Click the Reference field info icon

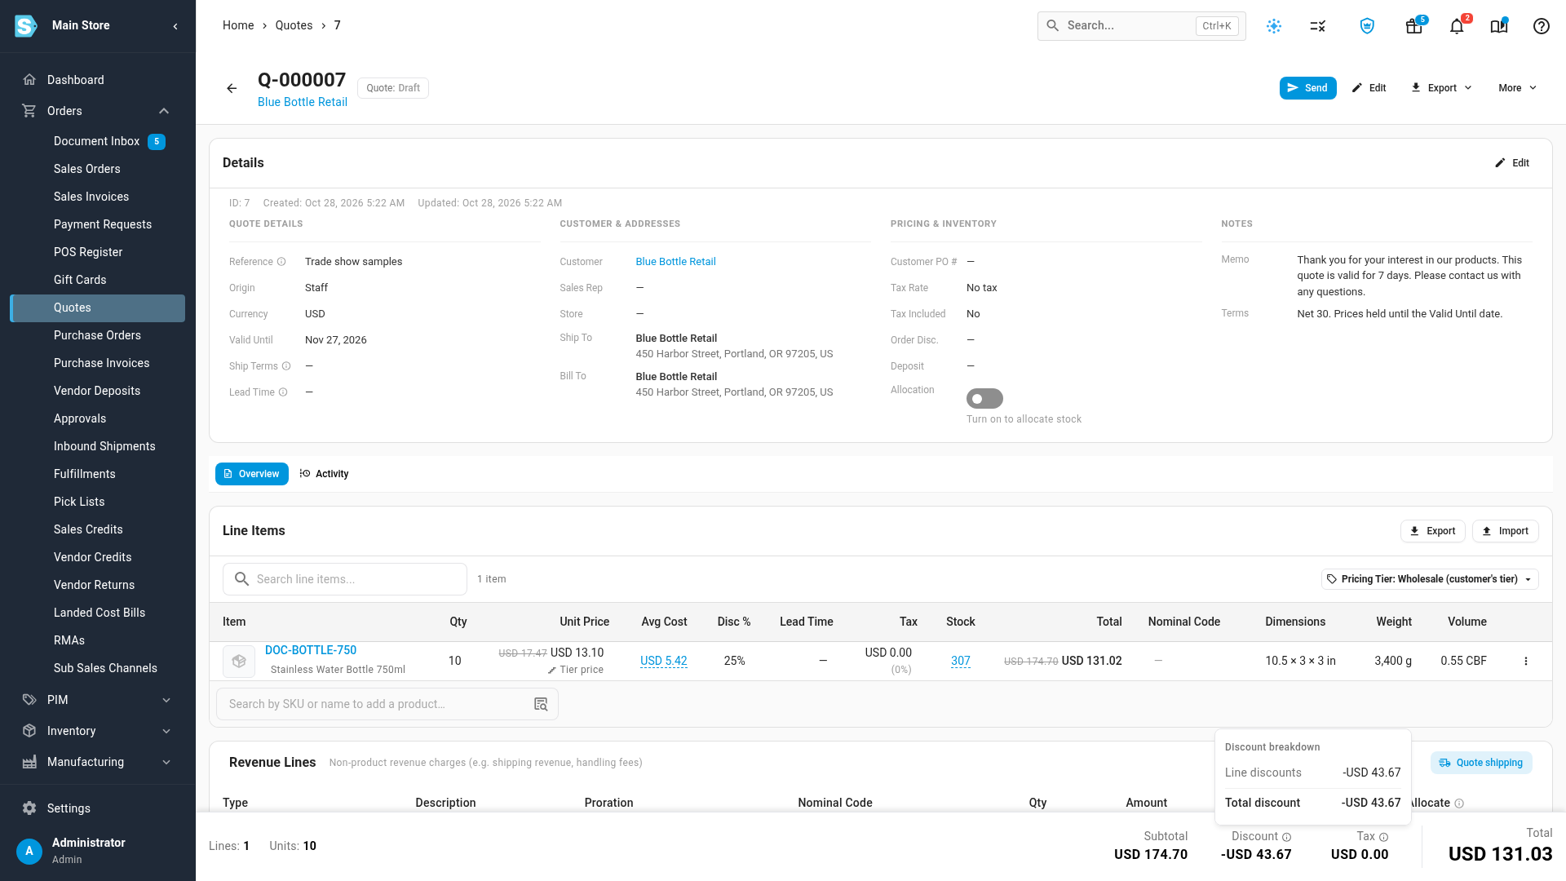(281, 262)
